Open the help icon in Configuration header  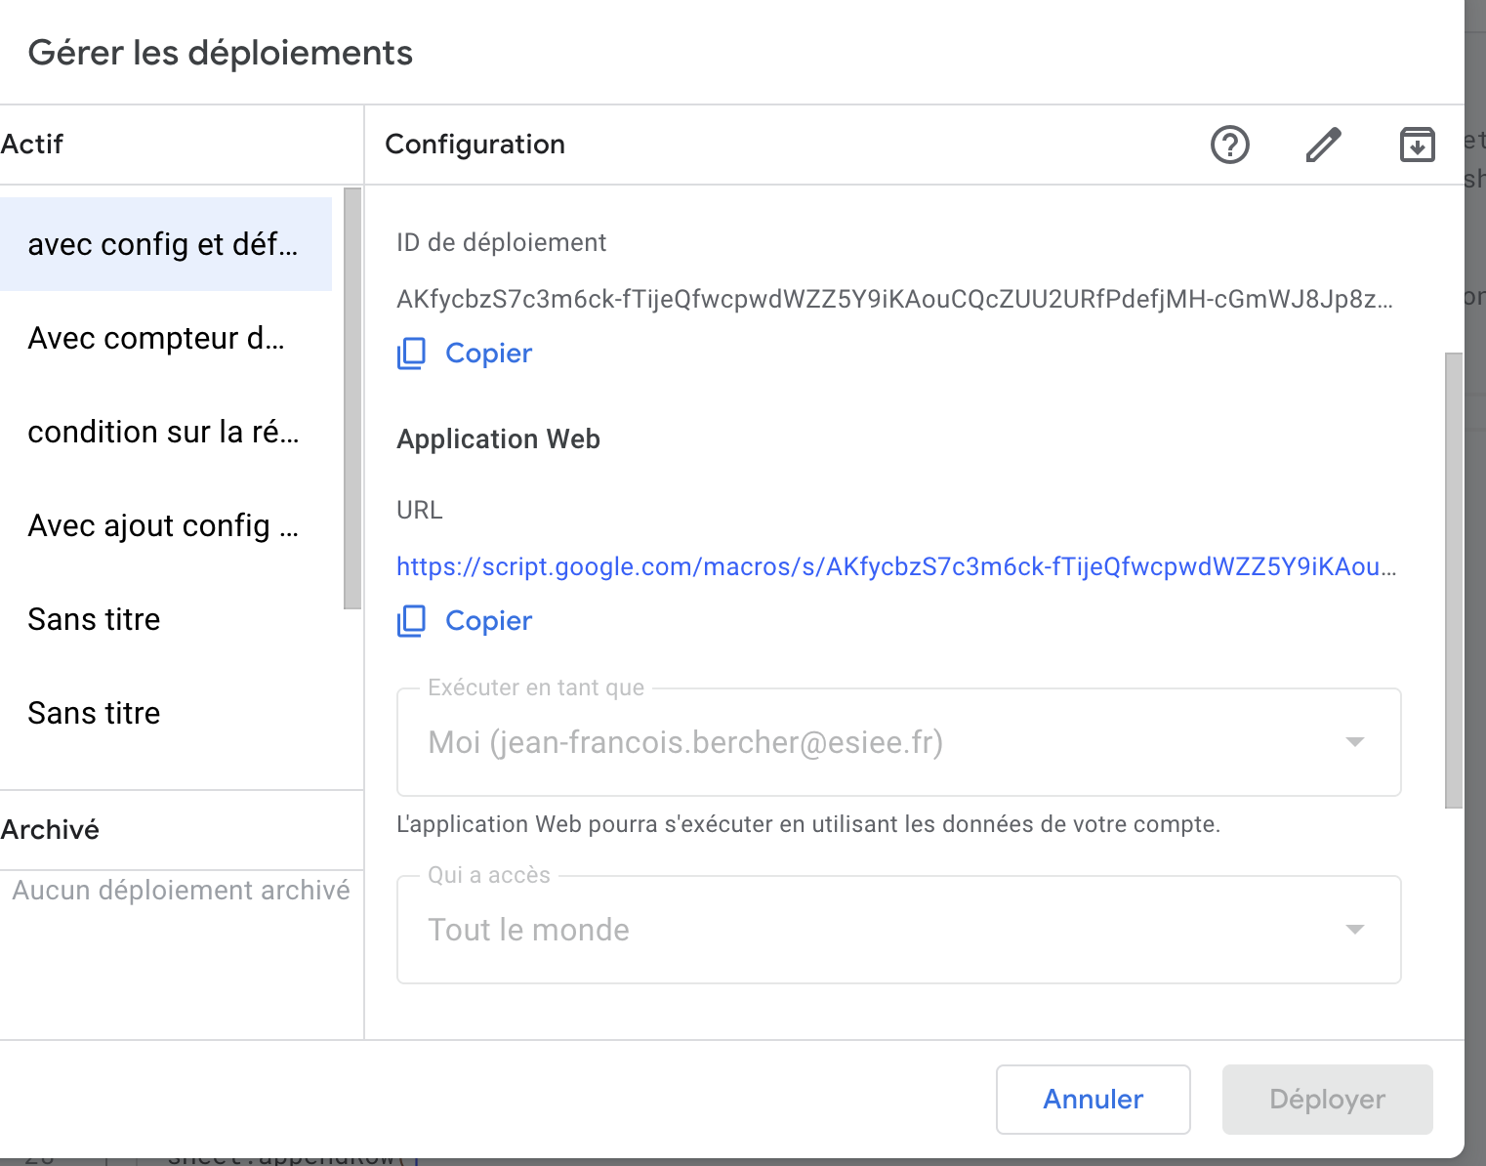tap(1230, 145)
